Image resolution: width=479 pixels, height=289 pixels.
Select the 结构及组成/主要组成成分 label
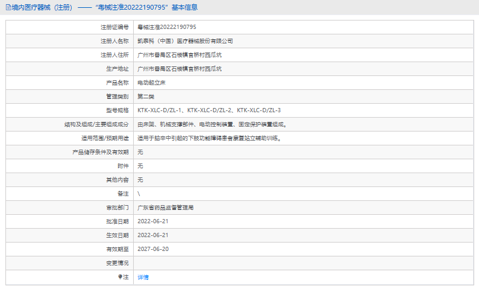tap(96, 124)
